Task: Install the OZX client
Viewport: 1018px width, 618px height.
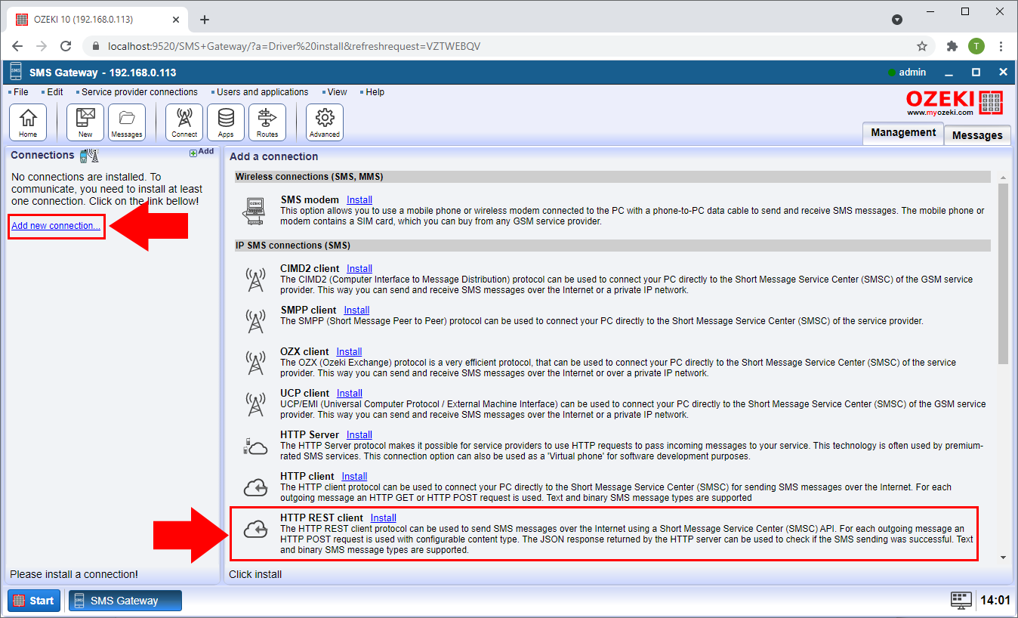Action: (x=349, y=351)
